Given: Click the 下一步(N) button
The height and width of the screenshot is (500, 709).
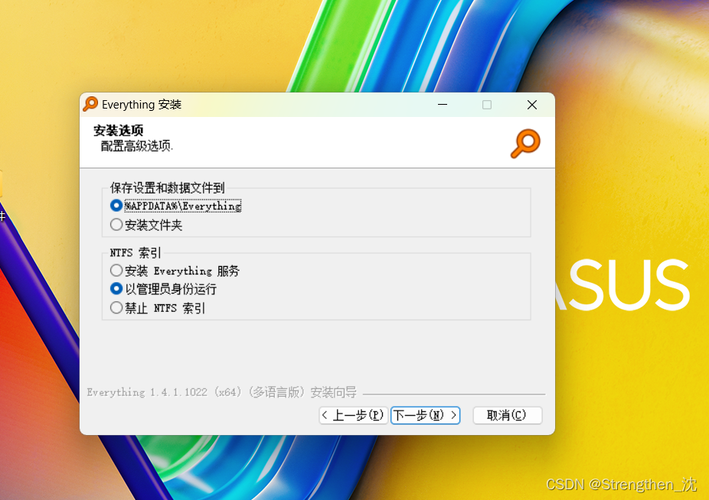Looking at the screenshot, I should click(425, 415).
